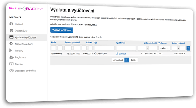This screenshot has width=196, height=108.
Task: Go to Předchozí page
Action: tap(118, 60)
